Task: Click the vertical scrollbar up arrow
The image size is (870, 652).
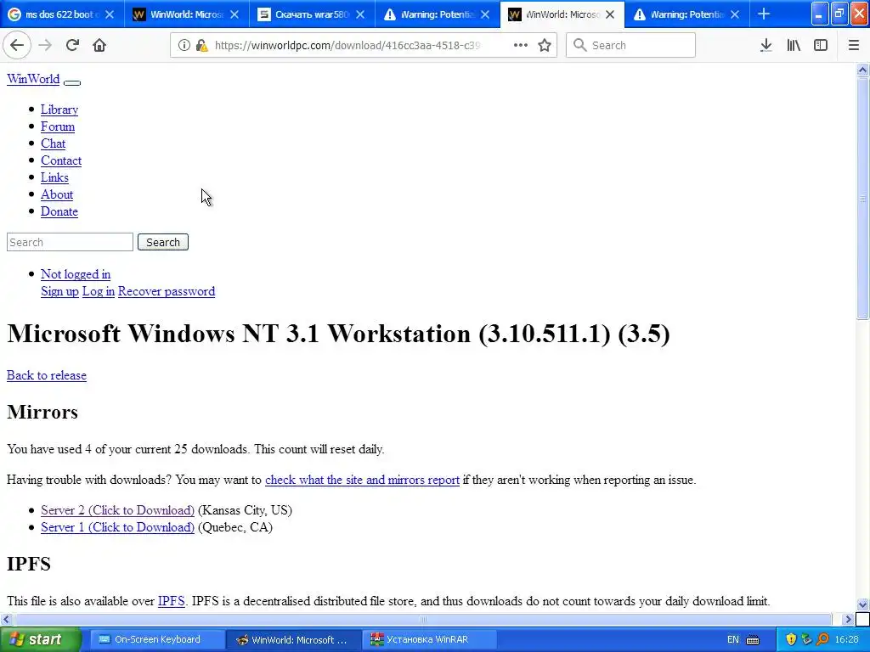Action: (862, 70)
